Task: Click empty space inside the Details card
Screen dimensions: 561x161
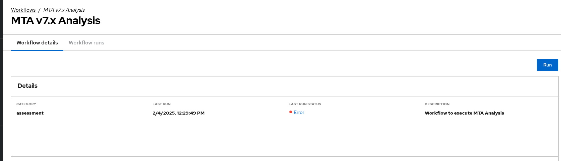Action: [x=234, y=137]
